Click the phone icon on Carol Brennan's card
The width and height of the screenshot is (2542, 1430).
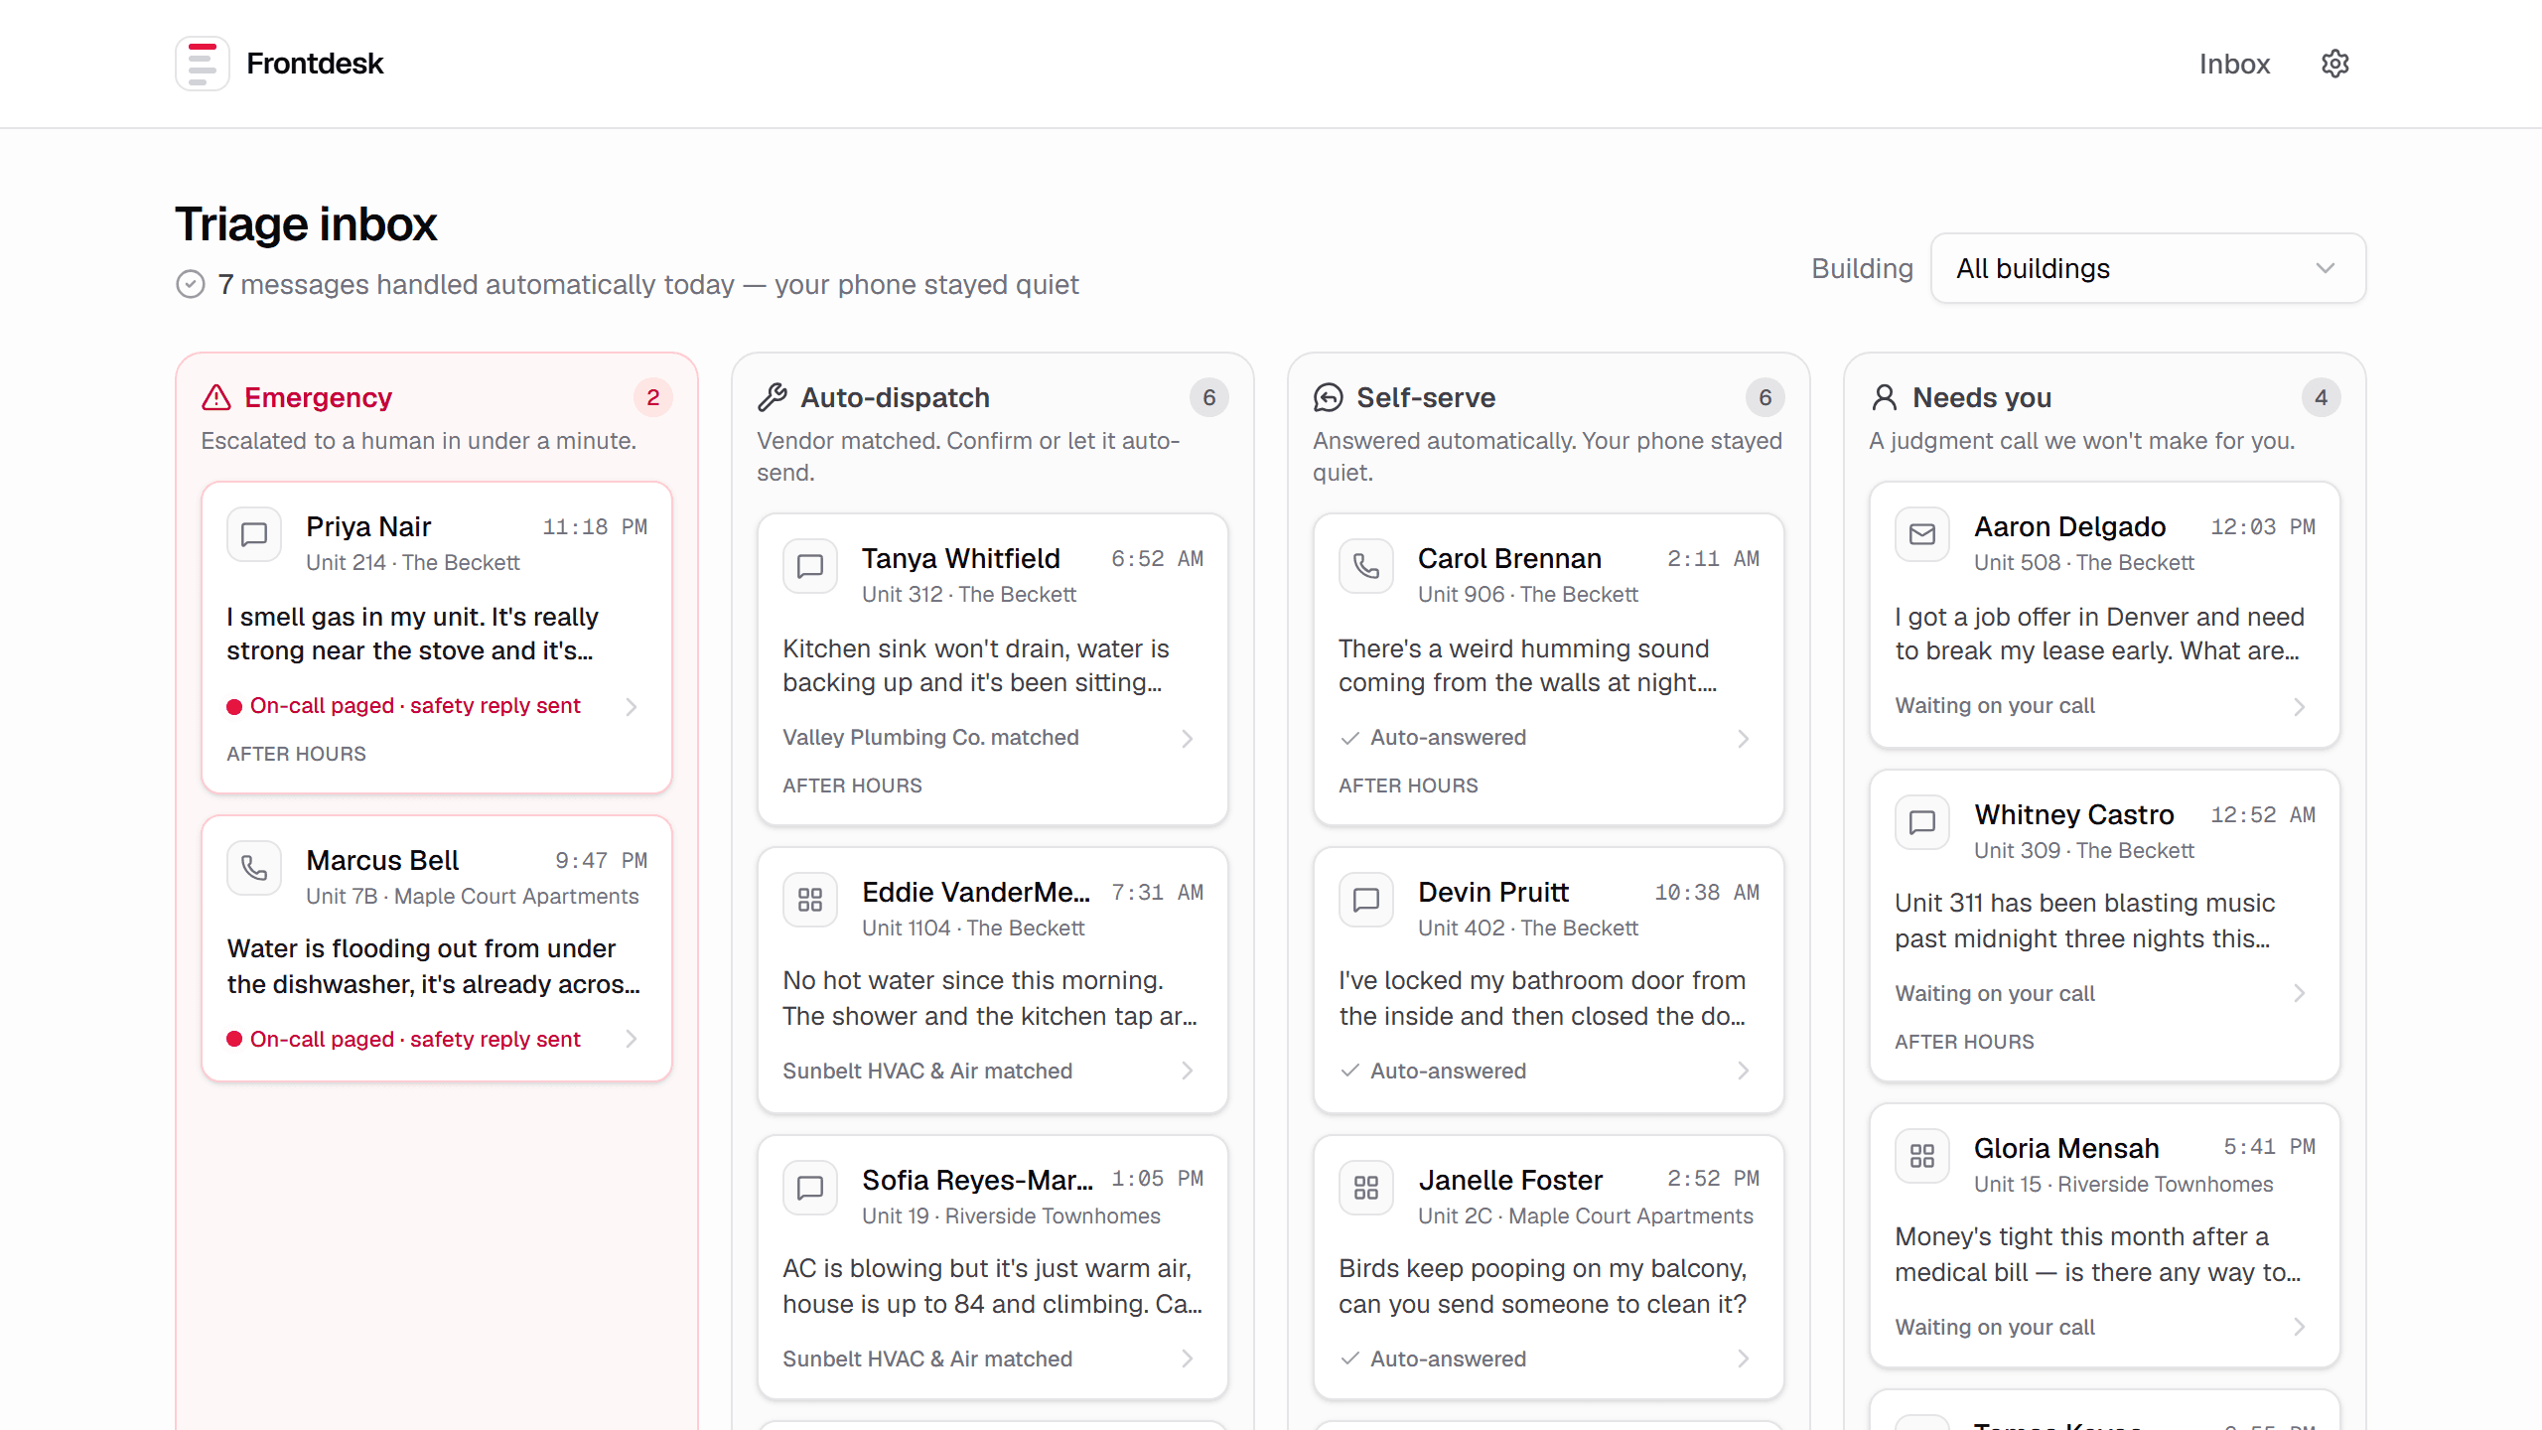(x=1366, y=566)
